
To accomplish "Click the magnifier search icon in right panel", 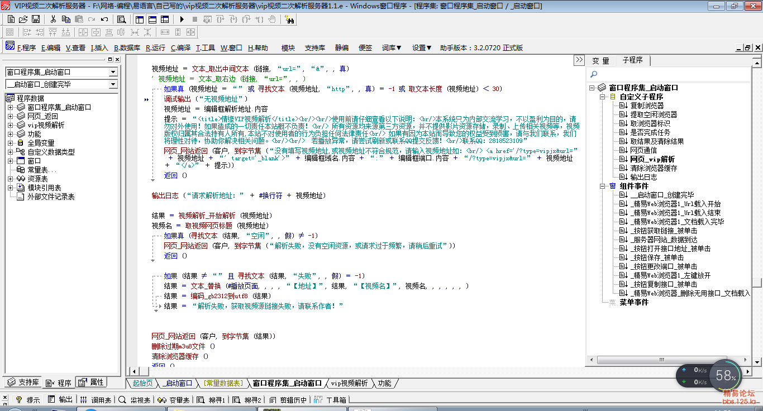I will tap(594, 74).
